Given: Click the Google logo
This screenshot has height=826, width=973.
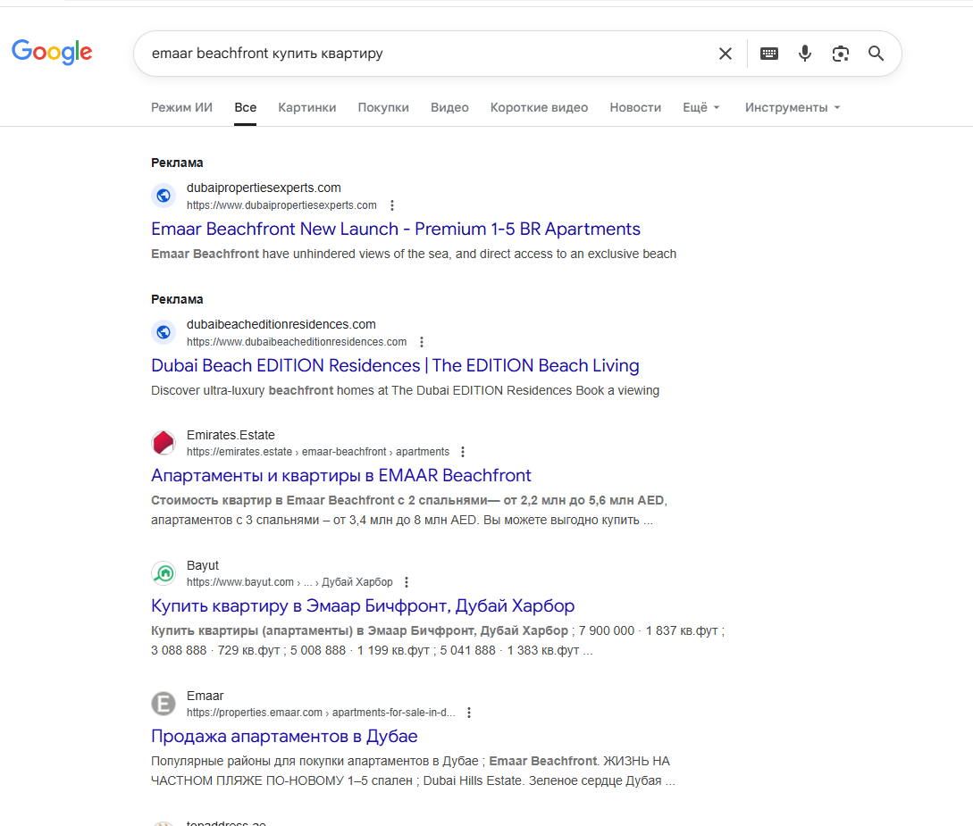Looking at the screenshot, I should 52,52.
